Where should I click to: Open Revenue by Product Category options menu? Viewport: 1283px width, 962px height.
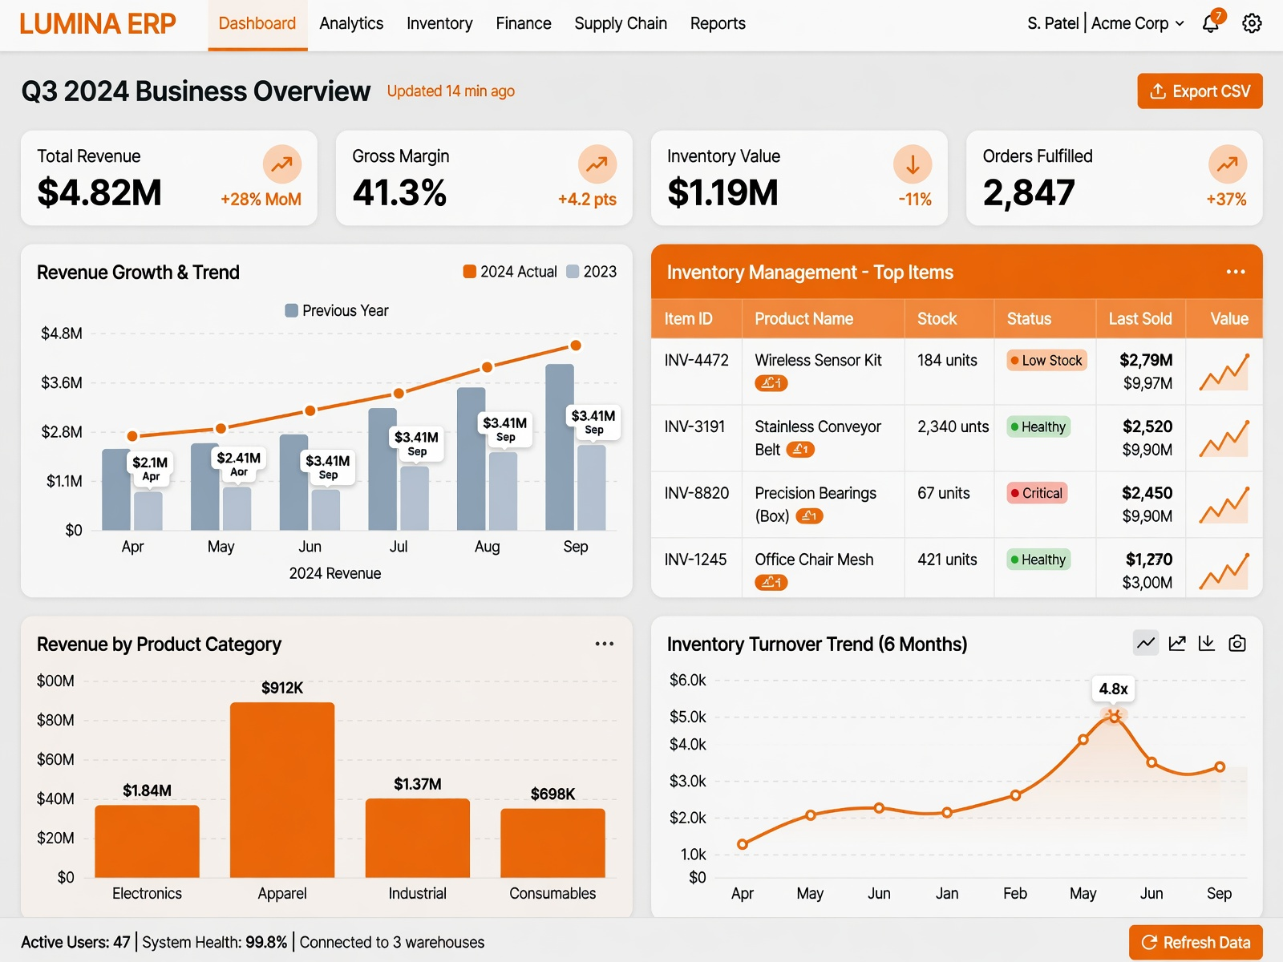605,644
